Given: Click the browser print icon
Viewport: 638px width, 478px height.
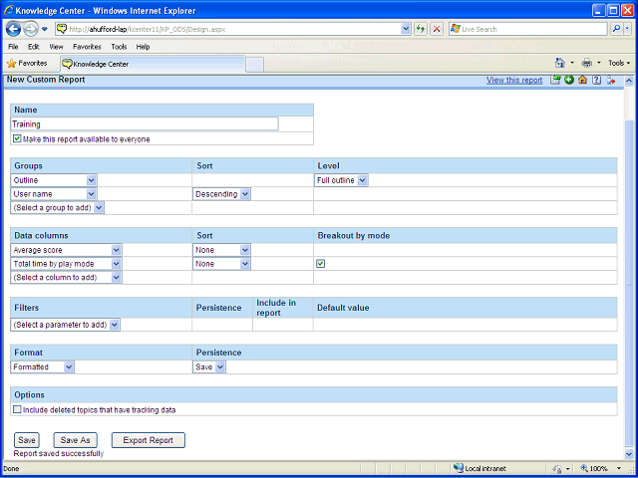Looking at the screenshot, I should tap(587, 63).
